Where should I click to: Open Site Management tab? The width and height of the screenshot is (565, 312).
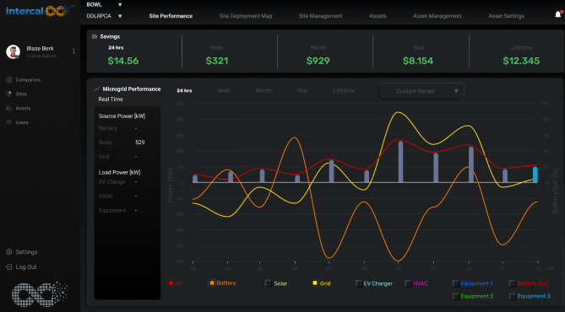321,16
